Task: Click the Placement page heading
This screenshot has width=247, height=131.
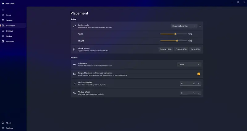Action: point(79,13)
